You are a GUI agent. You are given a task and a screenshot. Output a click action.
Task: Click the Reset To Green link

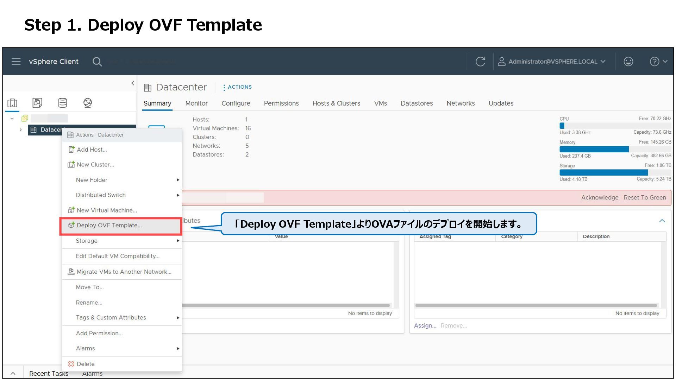(x=645, y=198)
